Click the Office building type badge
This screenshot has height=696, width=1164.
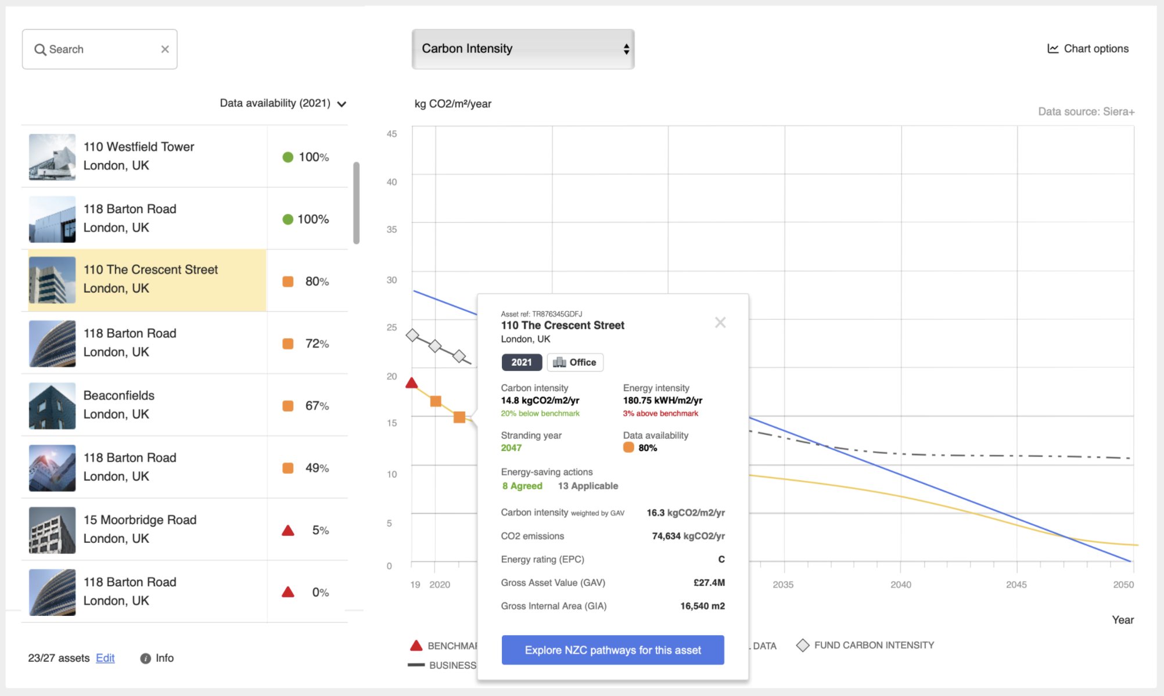pyautogui.click(x=575, y=362)
